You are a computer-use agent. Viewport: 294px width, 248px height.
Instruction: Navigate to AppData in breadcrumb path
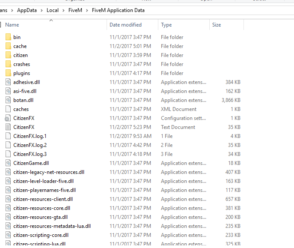click(27, 10)
